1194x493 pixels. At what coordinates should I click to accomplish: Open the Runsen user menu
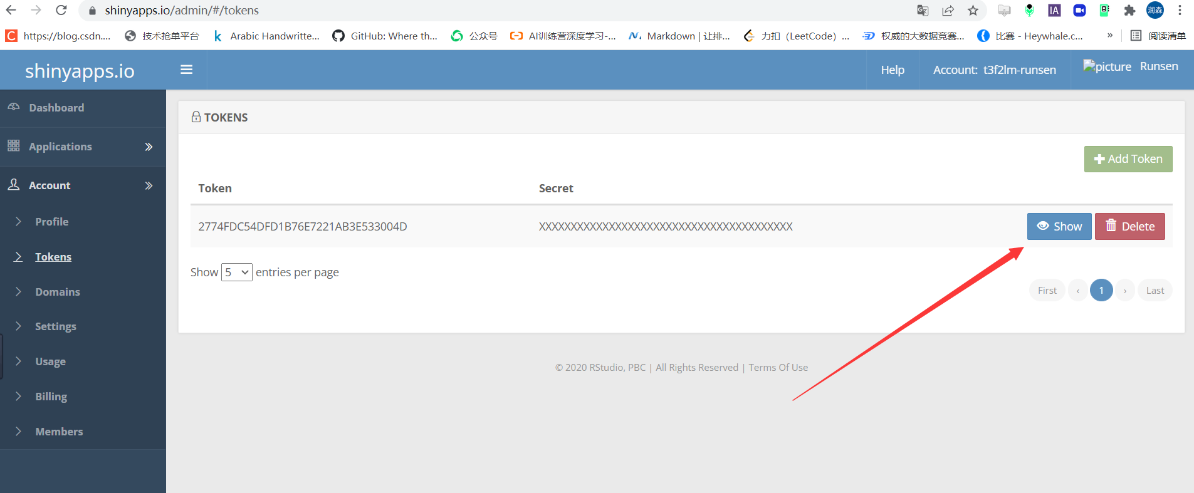click(x=1159, y=66)
